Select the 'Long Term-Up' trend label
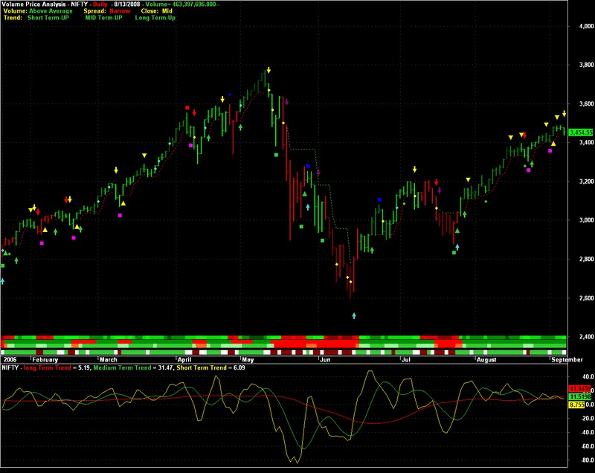Screen dimensions: 595x473 (155, 18)
